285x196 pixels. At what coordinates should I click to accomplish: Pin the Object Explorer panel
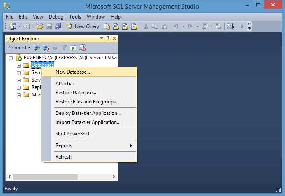[108, 38]
